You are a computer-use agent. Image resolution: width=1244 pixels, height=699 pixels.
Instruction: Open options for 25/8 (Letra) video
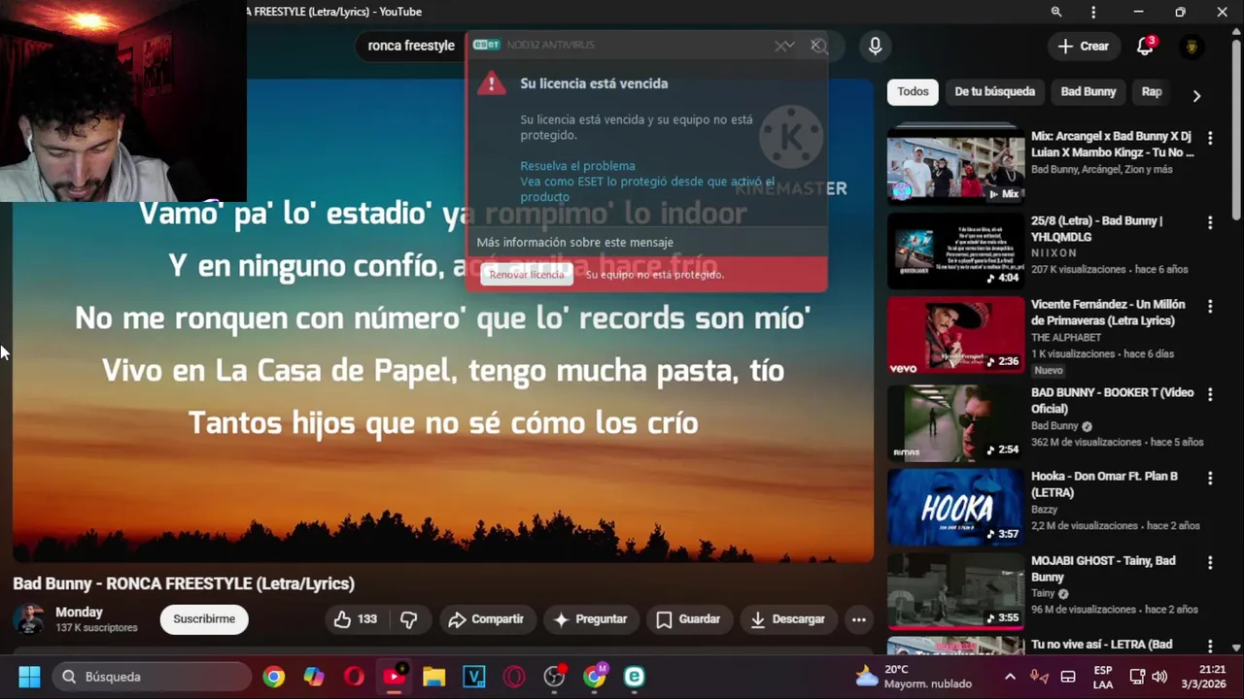pyautogui.click(x=1210, y=222)
